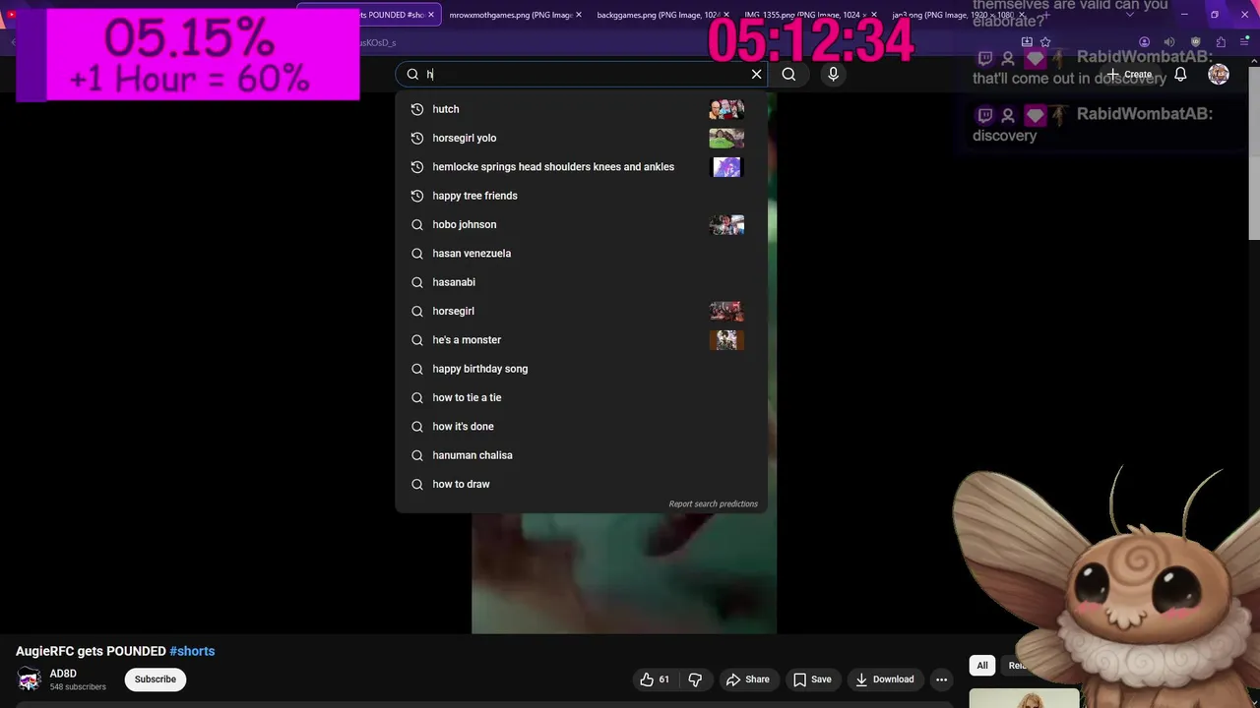Screen dimensions: 1260x708
Task: Close the mrowxmothgames.png tab
Action: pyautogui.click(x=579, y=15)
